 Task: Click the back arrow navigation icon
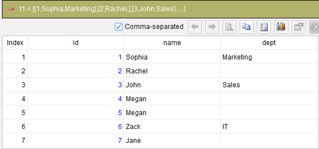point(195,27)
